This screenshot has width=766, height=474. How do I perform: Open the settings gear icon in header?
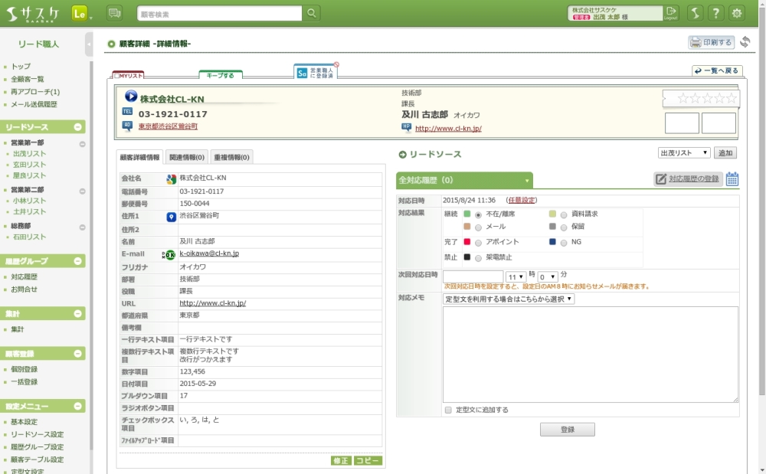pyautogui.click(x=737, y=13)
